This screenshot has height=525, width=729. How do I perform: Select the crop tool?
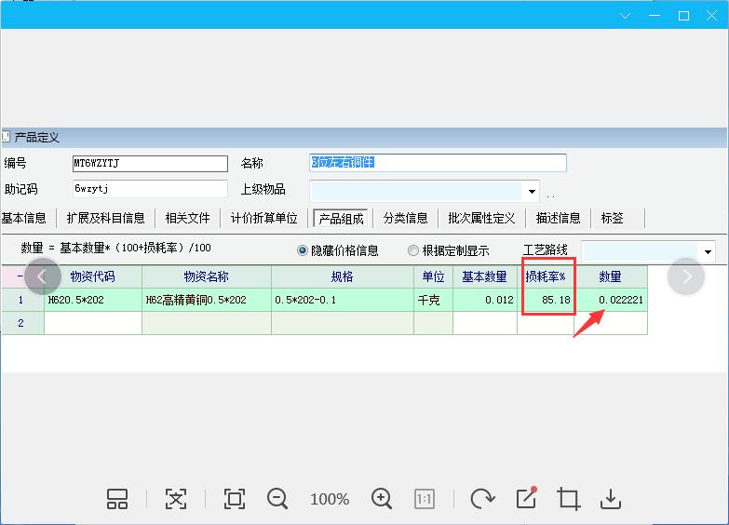coord(568,499)
